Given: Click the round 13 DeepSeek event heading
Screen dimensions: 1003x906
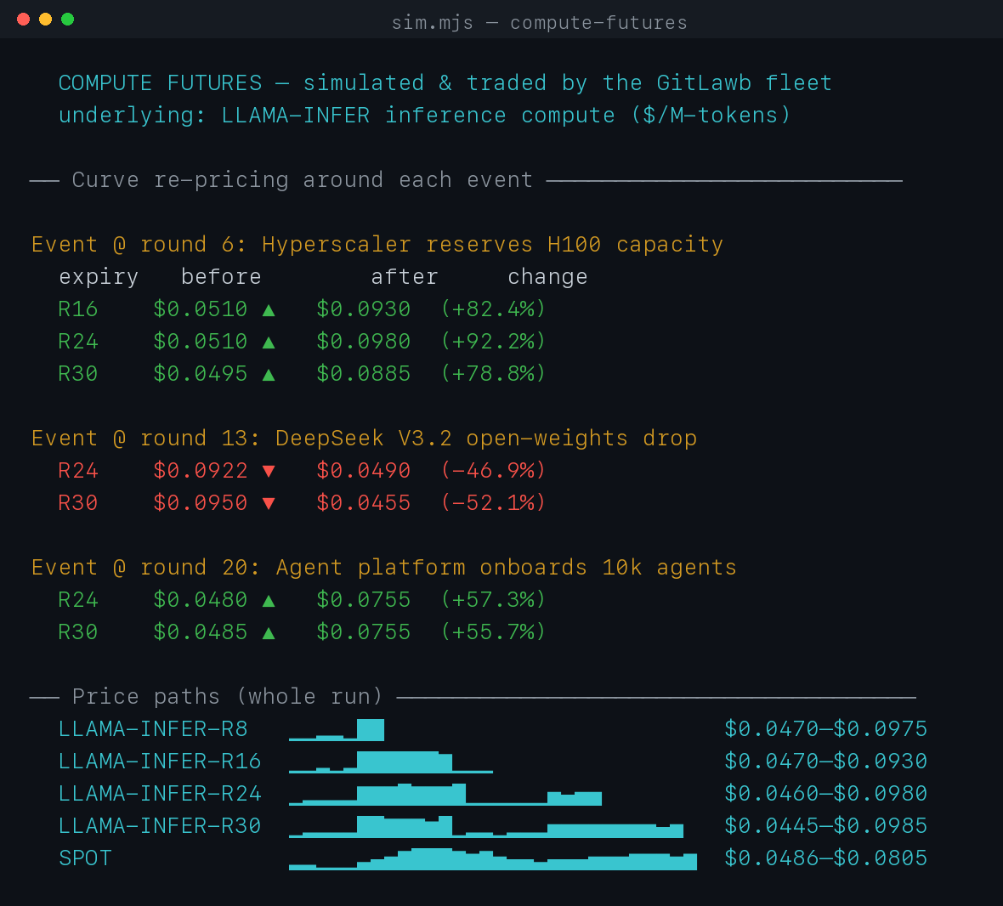Looking at the screenshot, I should [364, 439].
